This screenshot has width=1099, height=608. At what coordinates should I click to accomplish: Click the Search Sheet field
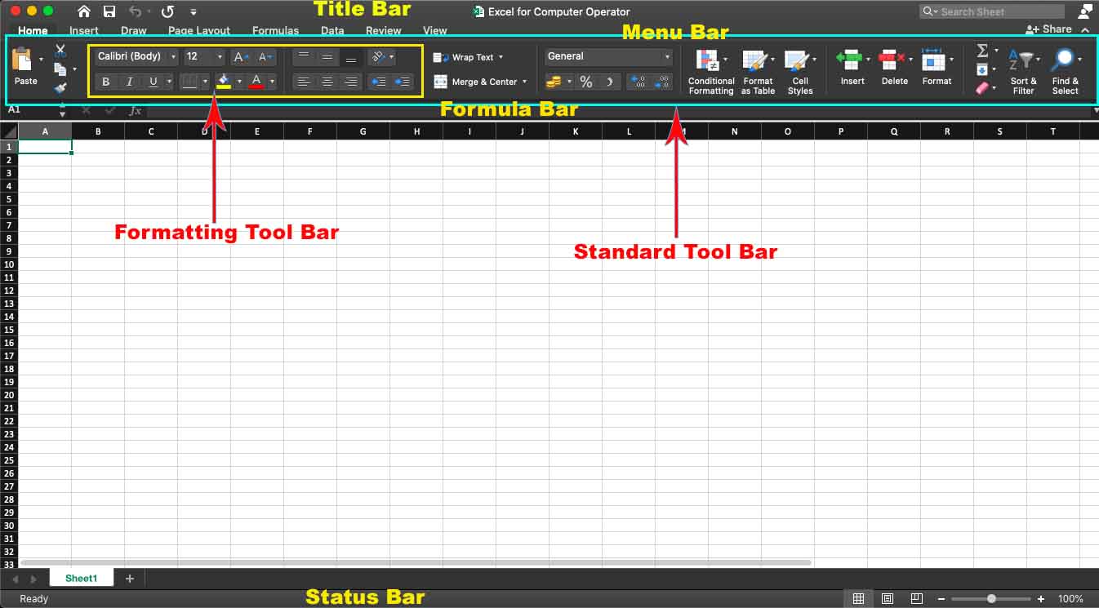tap(992, 11)
